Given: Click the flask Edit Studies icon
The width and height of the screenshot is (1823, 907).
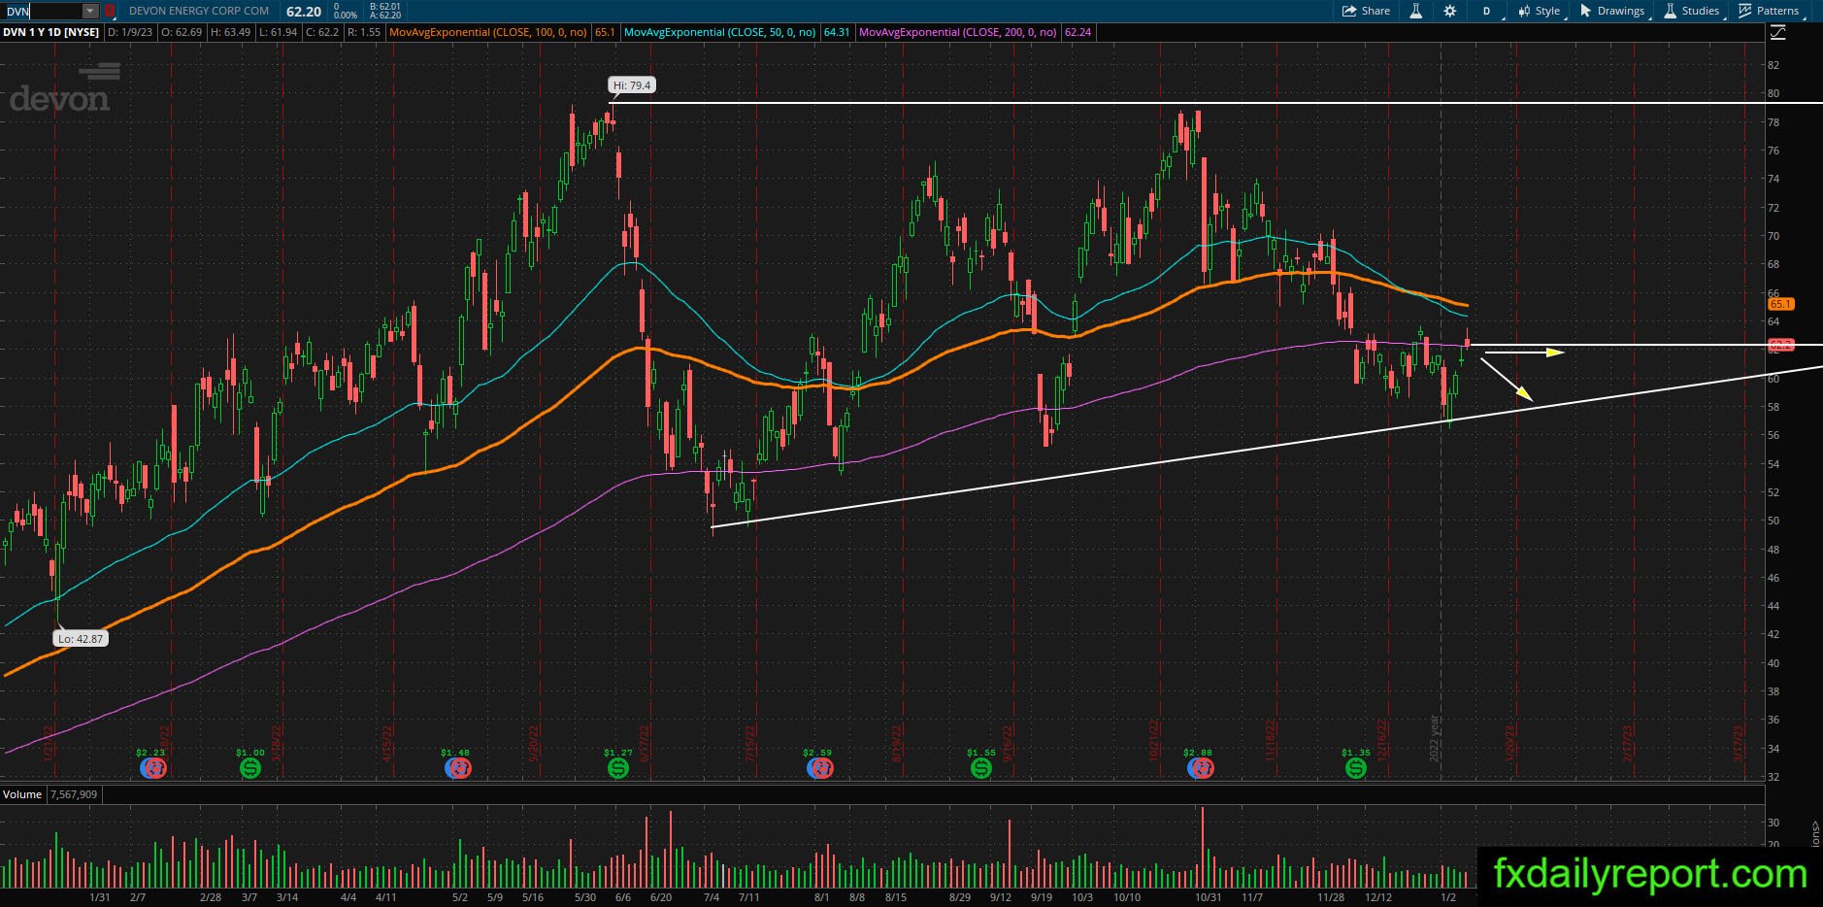Looking at the screenshot, I should [1415, 11].
